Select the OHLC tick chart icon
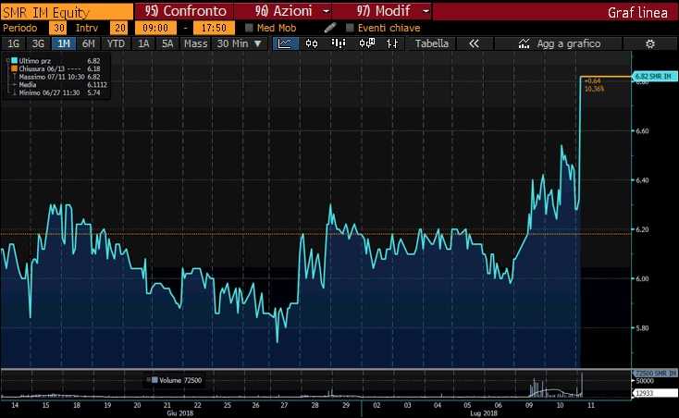 [x=392, y=43]
